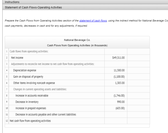Image resolution: width=168 pixels, height=133 pixels.
Task: Open the statement of cash flows link
Action: point(93,21)
